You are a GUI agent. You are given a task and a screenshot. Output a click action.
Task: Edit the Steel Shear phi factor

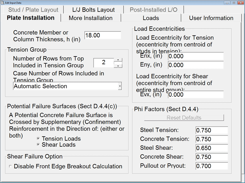pyautogui.click(x=211, y=148)
